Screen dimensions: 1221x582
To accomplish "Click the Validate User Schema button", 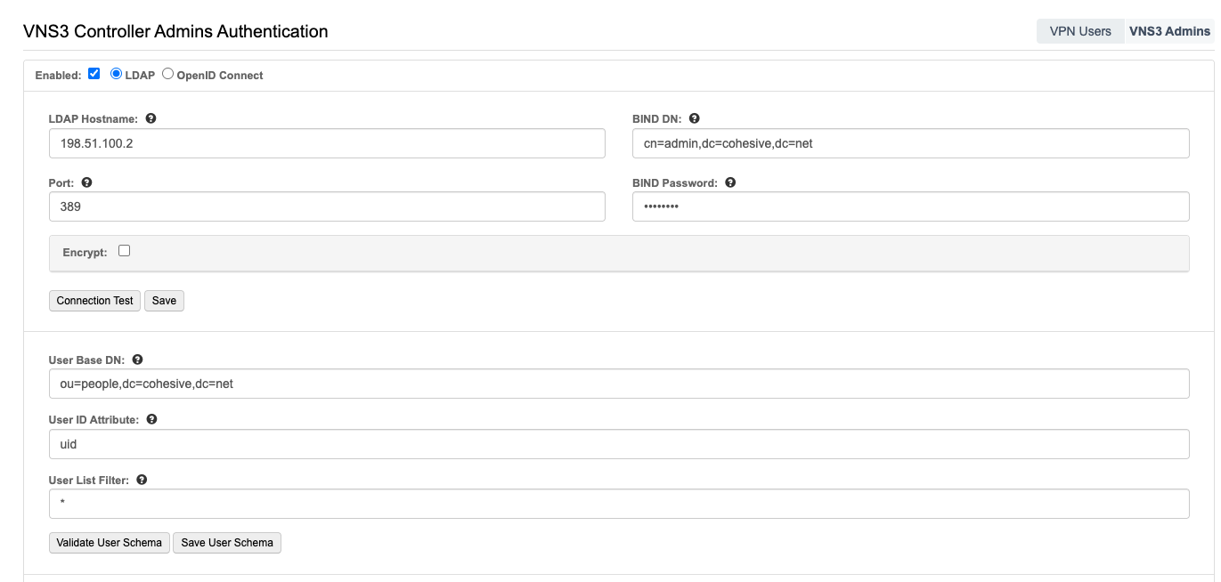I will click(109, 543).
